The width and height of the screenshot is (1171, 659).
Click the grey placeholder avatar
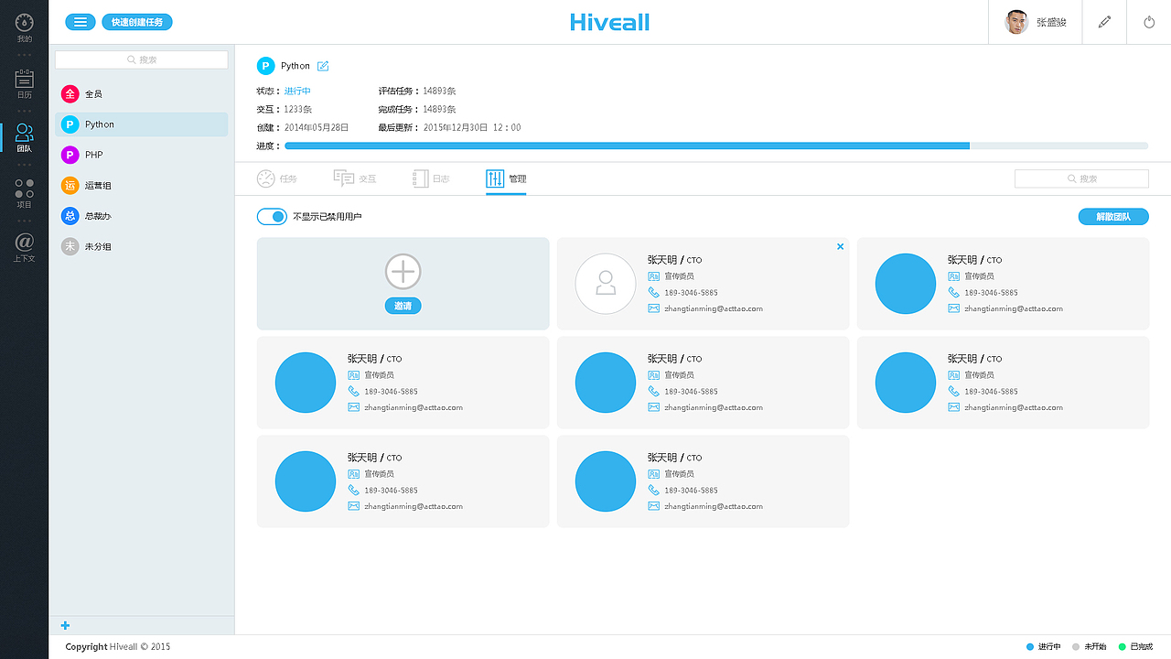click(x=606, y=284)
